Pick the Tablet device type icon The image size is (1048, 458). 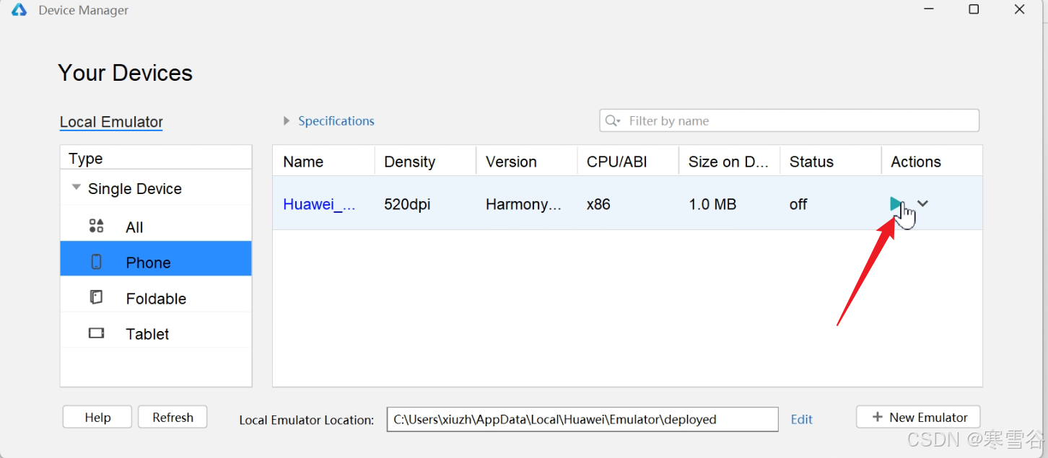(97, 333)
